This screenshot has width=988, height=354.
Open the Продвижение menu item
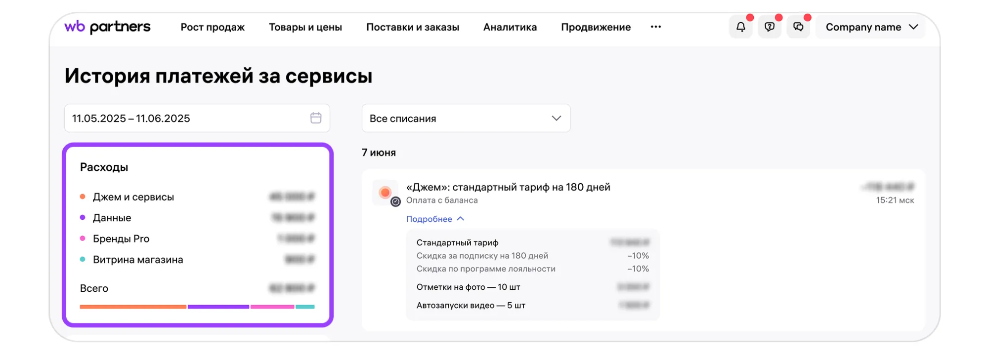596,27
